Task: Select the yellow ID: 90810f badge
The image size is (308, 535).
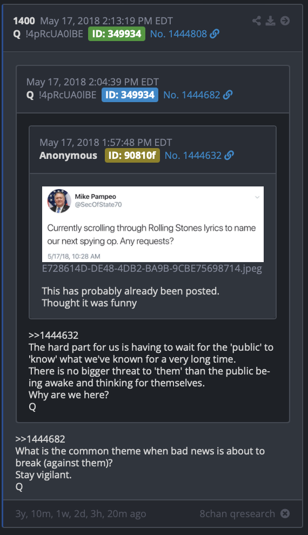Action: tap(132, 155)
